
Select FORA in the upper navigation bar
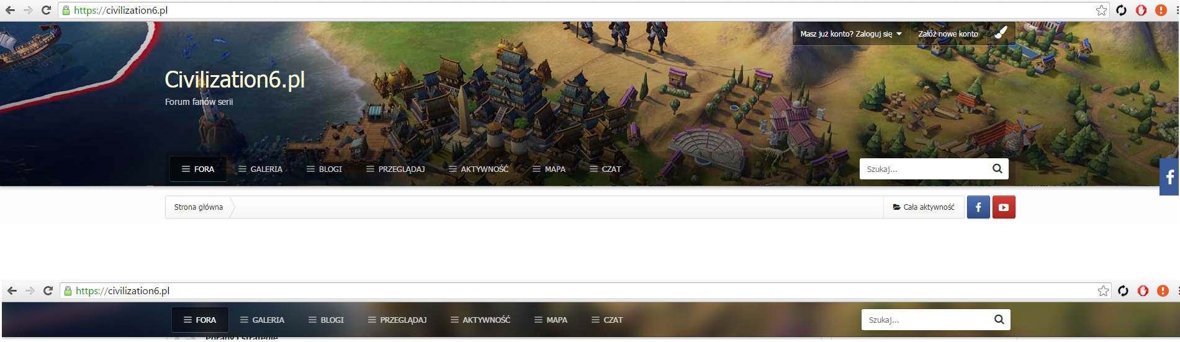click(198, 169)
